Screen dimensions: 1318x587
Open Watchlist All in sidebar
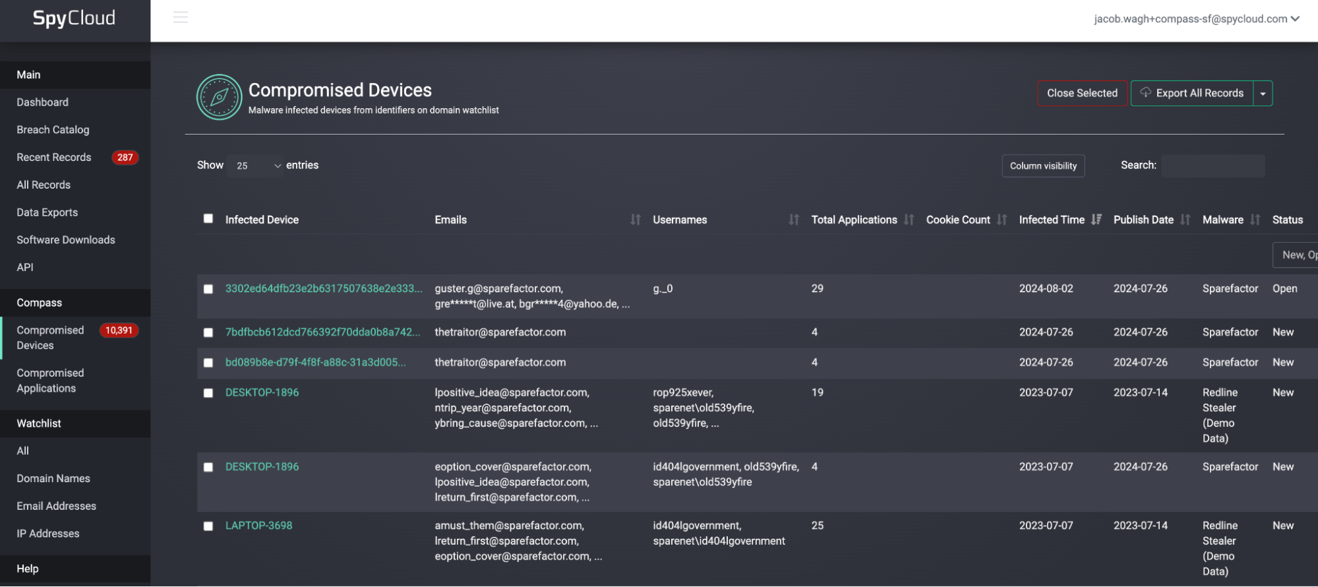coord(23,451)
